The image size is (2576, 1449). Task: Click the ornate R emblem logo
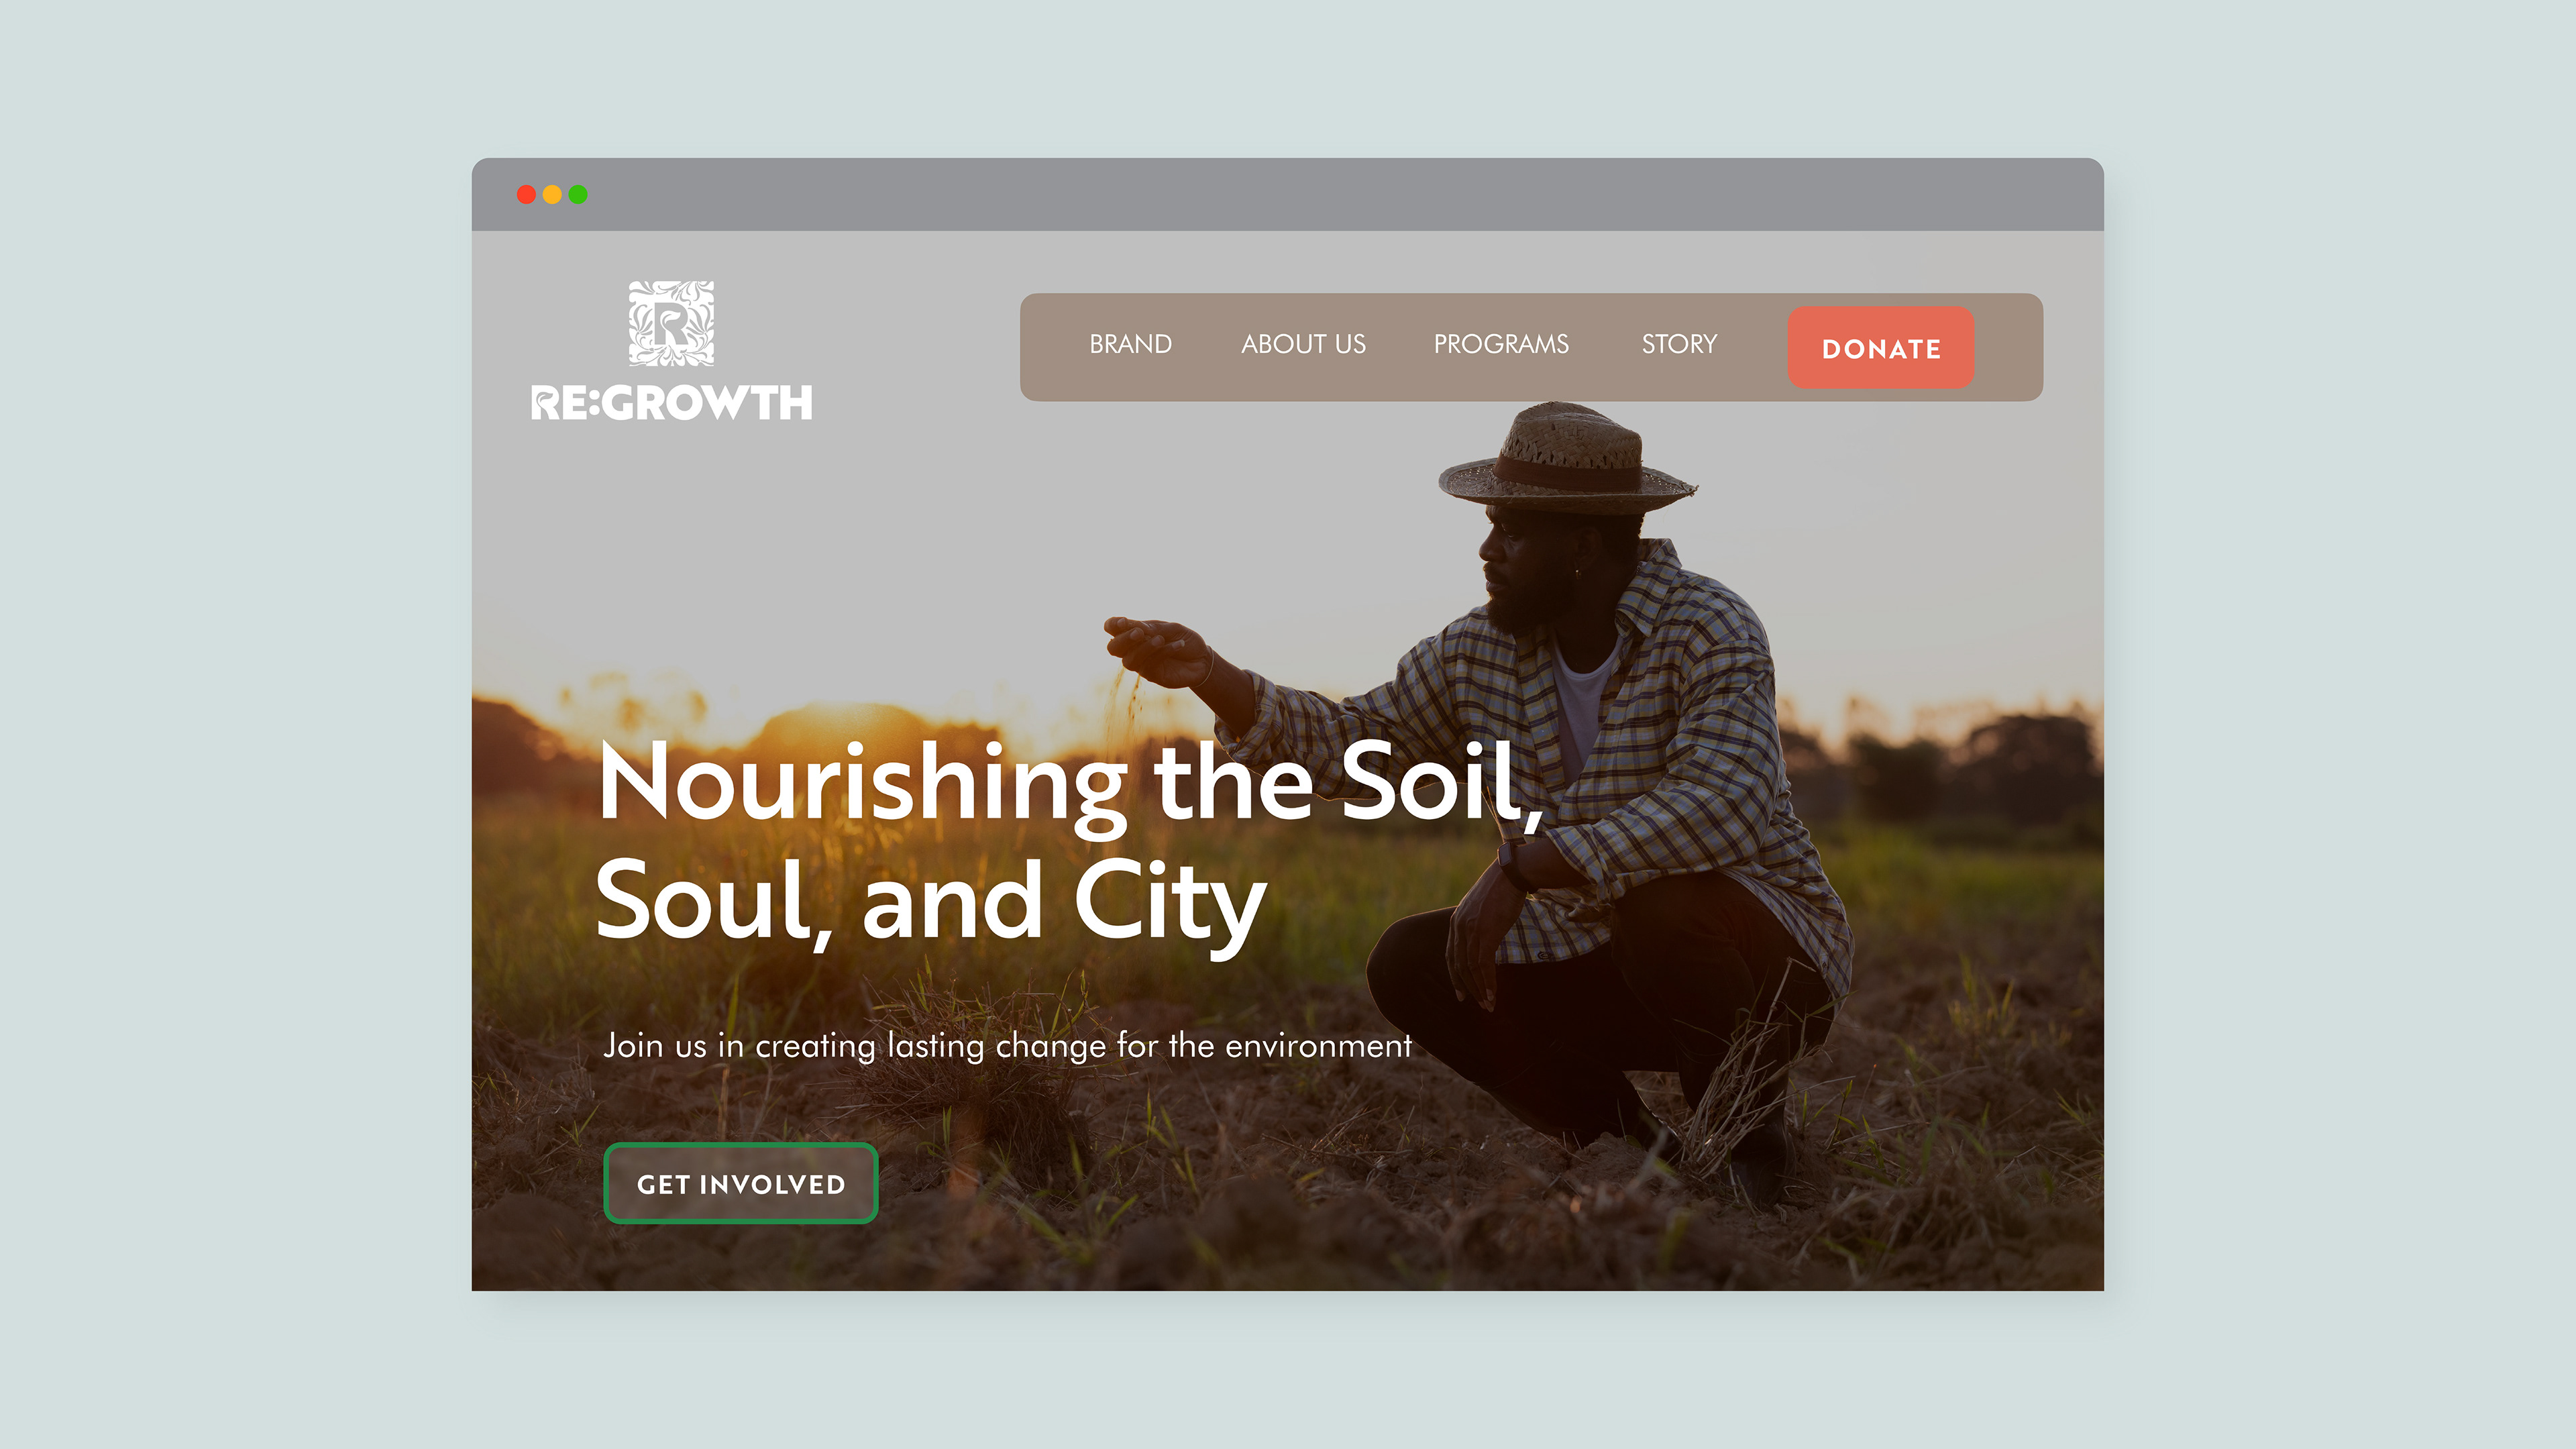tap(671, 323)
